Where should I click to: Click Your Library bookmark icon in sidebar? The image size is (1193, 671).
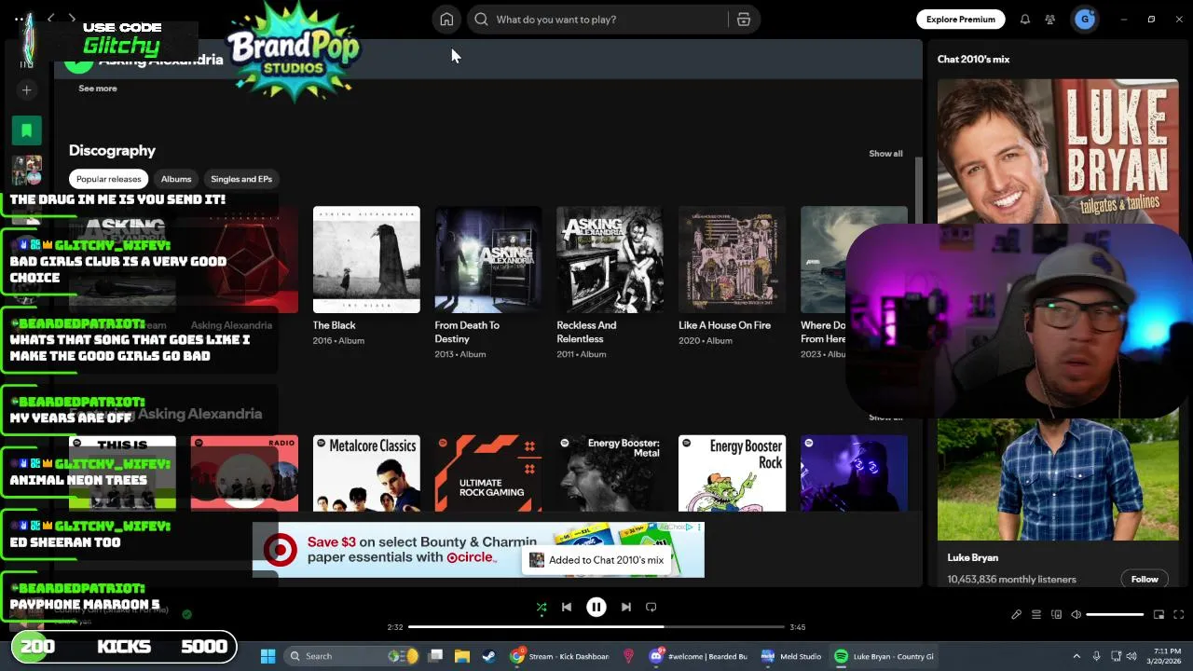click(27, 130)
